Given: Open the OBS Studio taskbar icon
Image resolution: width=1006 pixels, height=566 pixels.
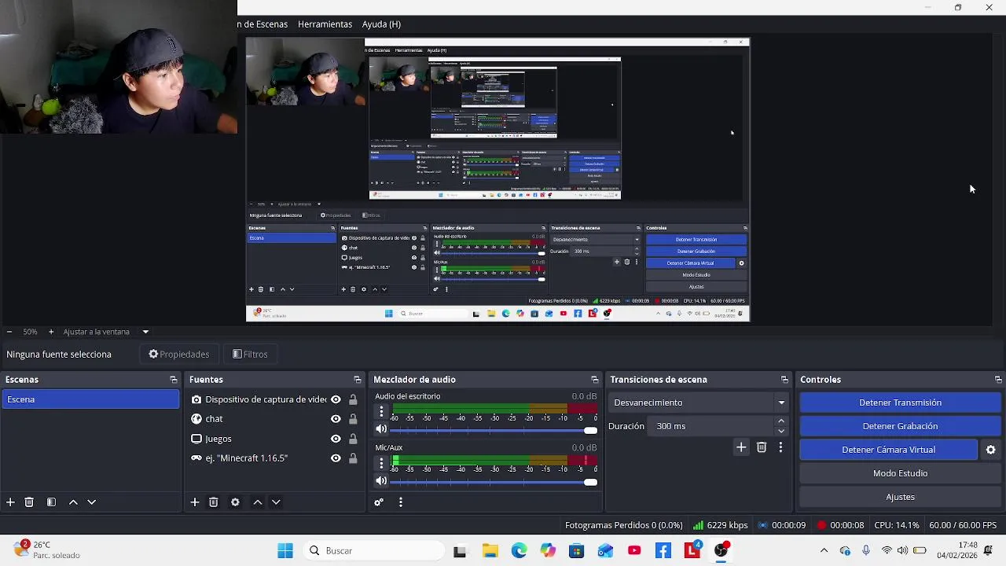Looking at the screenshot, I should tap(721, 551).
